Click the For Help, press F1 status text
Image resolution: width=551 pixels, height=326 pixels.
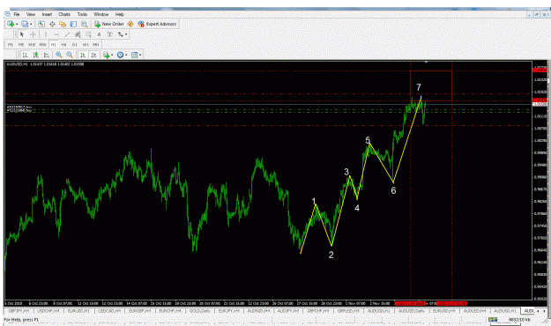click(21, 320)
